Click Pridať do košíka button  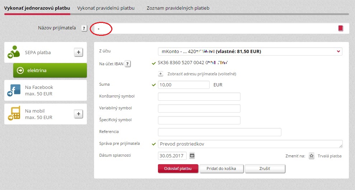click(221, 168)
